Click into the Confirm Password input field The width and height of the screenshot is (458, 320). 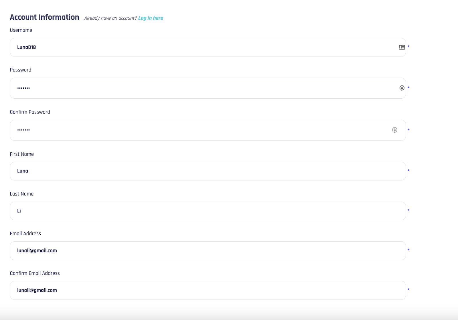(x=208, y=130)
